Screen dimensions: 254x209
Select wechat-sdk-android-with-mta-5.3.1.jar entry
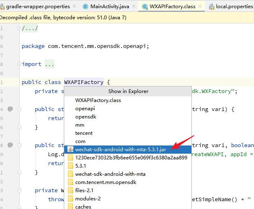[x=128, y=150]
